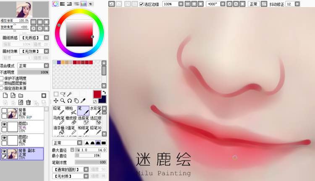Viewport: 315px width, 181px height.
Task: Switch to the color wheel panel tab
Action: click(55, 4)
